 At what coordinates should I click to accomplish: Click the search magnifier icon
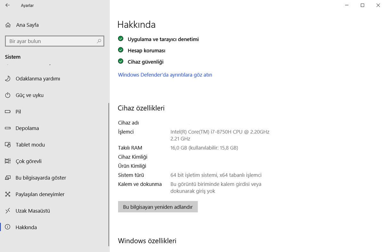[99, 41]
